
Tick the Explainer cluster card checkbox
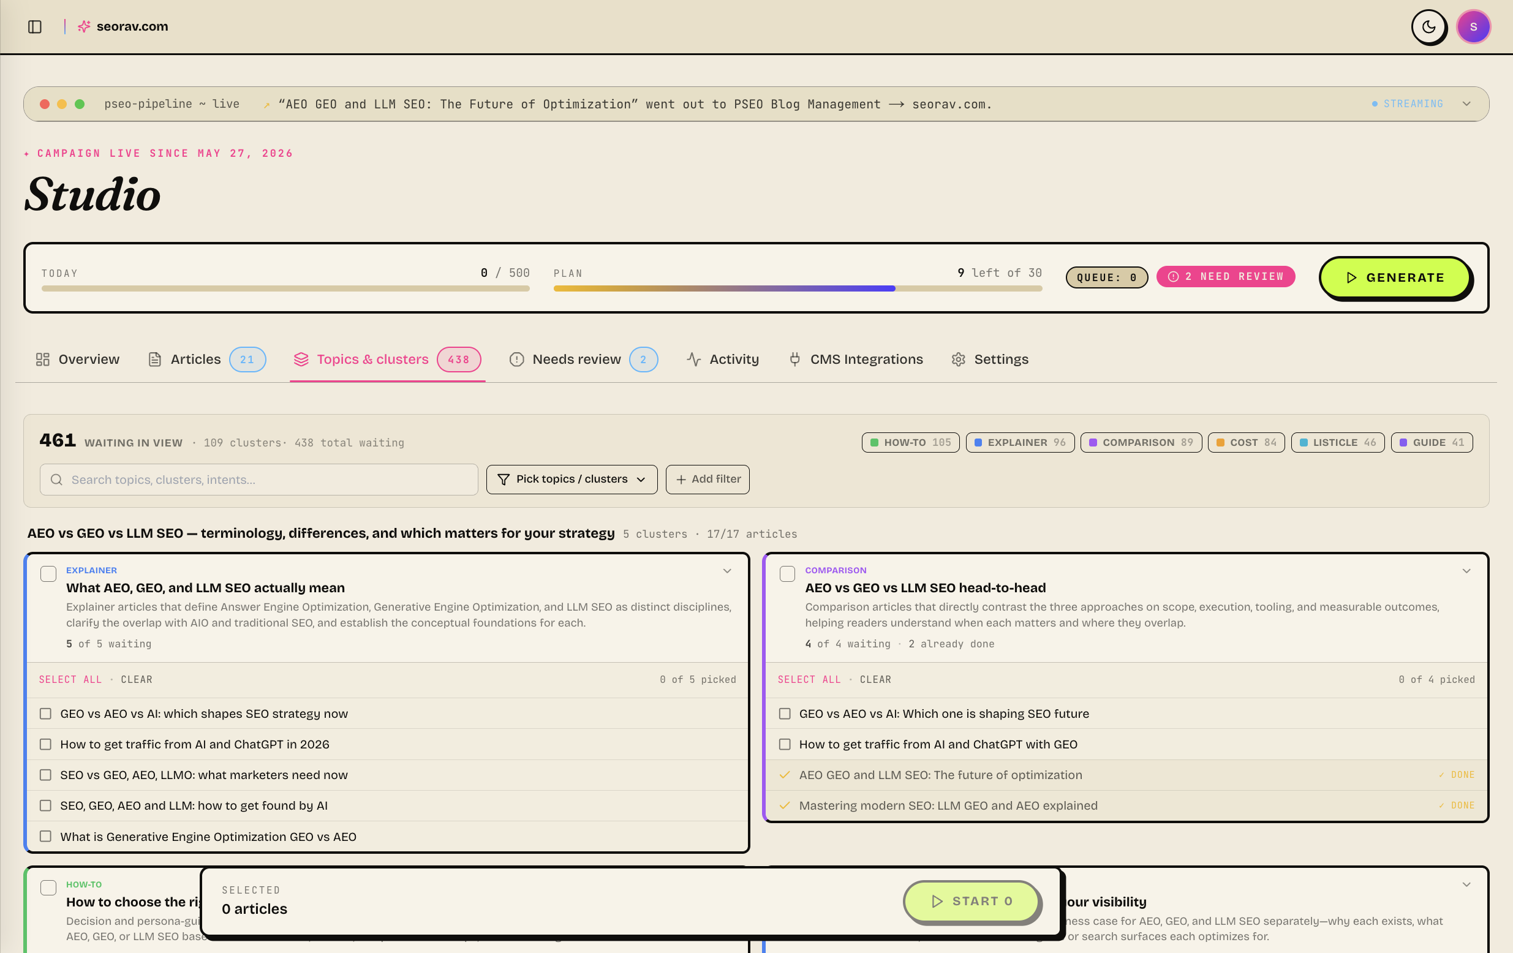[x=48, y=574]
